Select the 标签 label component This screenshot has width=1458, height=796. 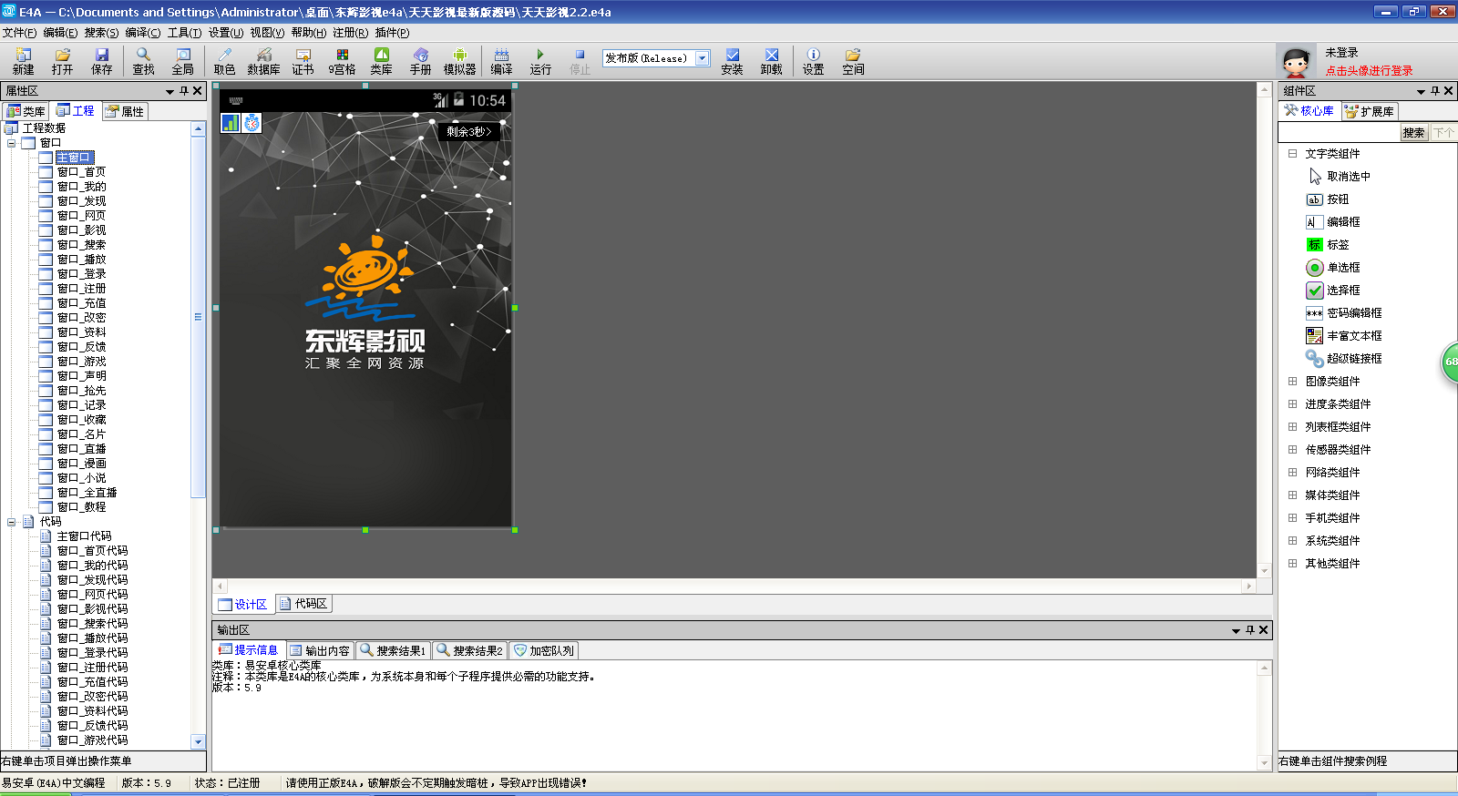pos(1328,245)
